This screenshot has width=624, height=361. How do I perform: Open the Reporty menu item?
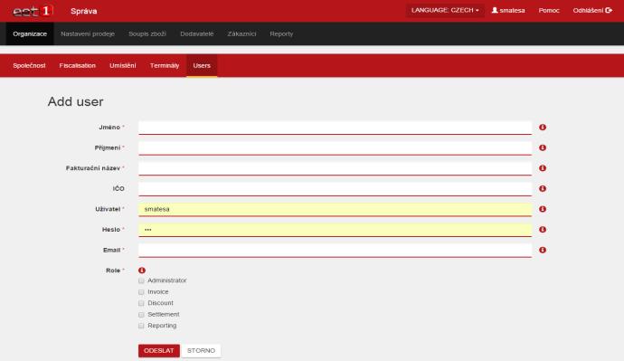(x=281, y=33)
